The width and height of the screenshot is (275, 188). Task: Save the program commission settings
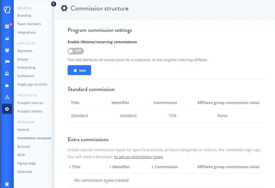[x=79, y=70]
